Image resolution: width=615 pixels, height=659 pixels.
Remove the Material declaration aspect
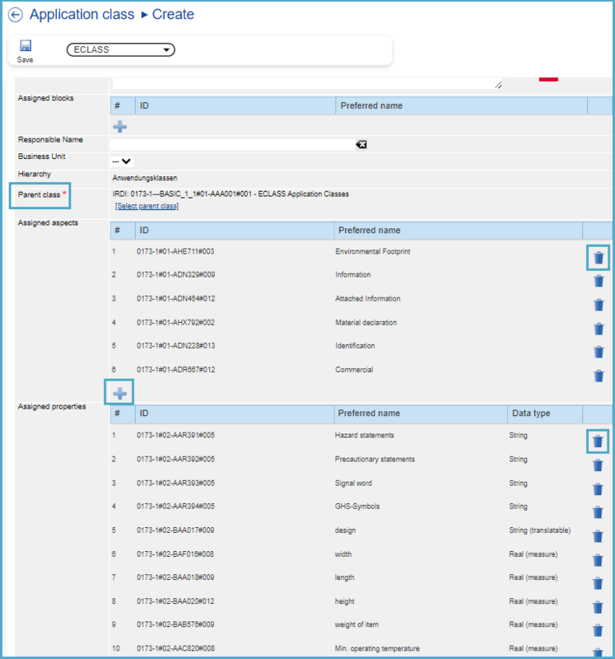[599, 329]
